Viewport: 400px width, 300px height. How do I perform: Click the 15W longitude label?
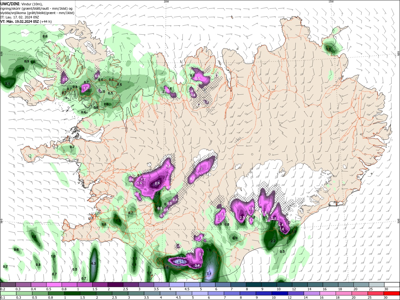331,2
